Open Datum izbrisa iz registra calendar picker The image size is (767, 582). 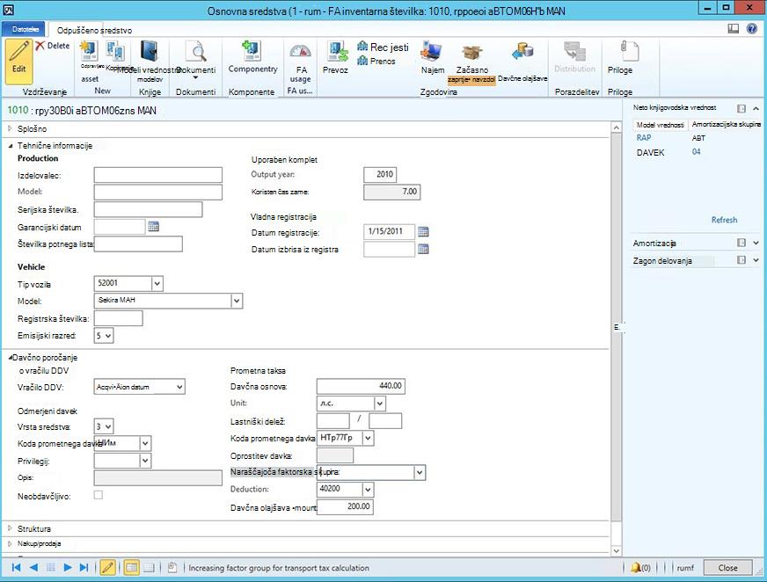[x=423, y=250]
